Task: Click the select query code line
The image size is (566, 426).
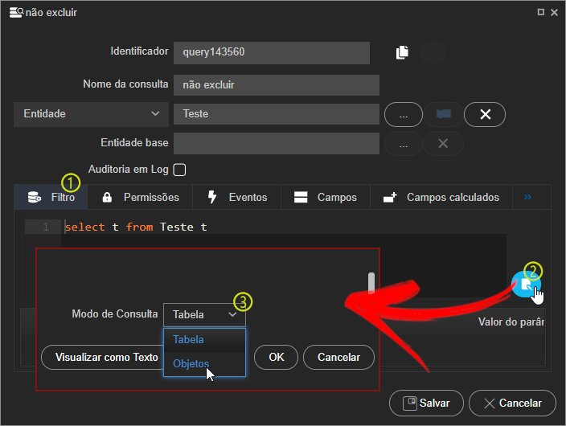Action: (136, 227)
